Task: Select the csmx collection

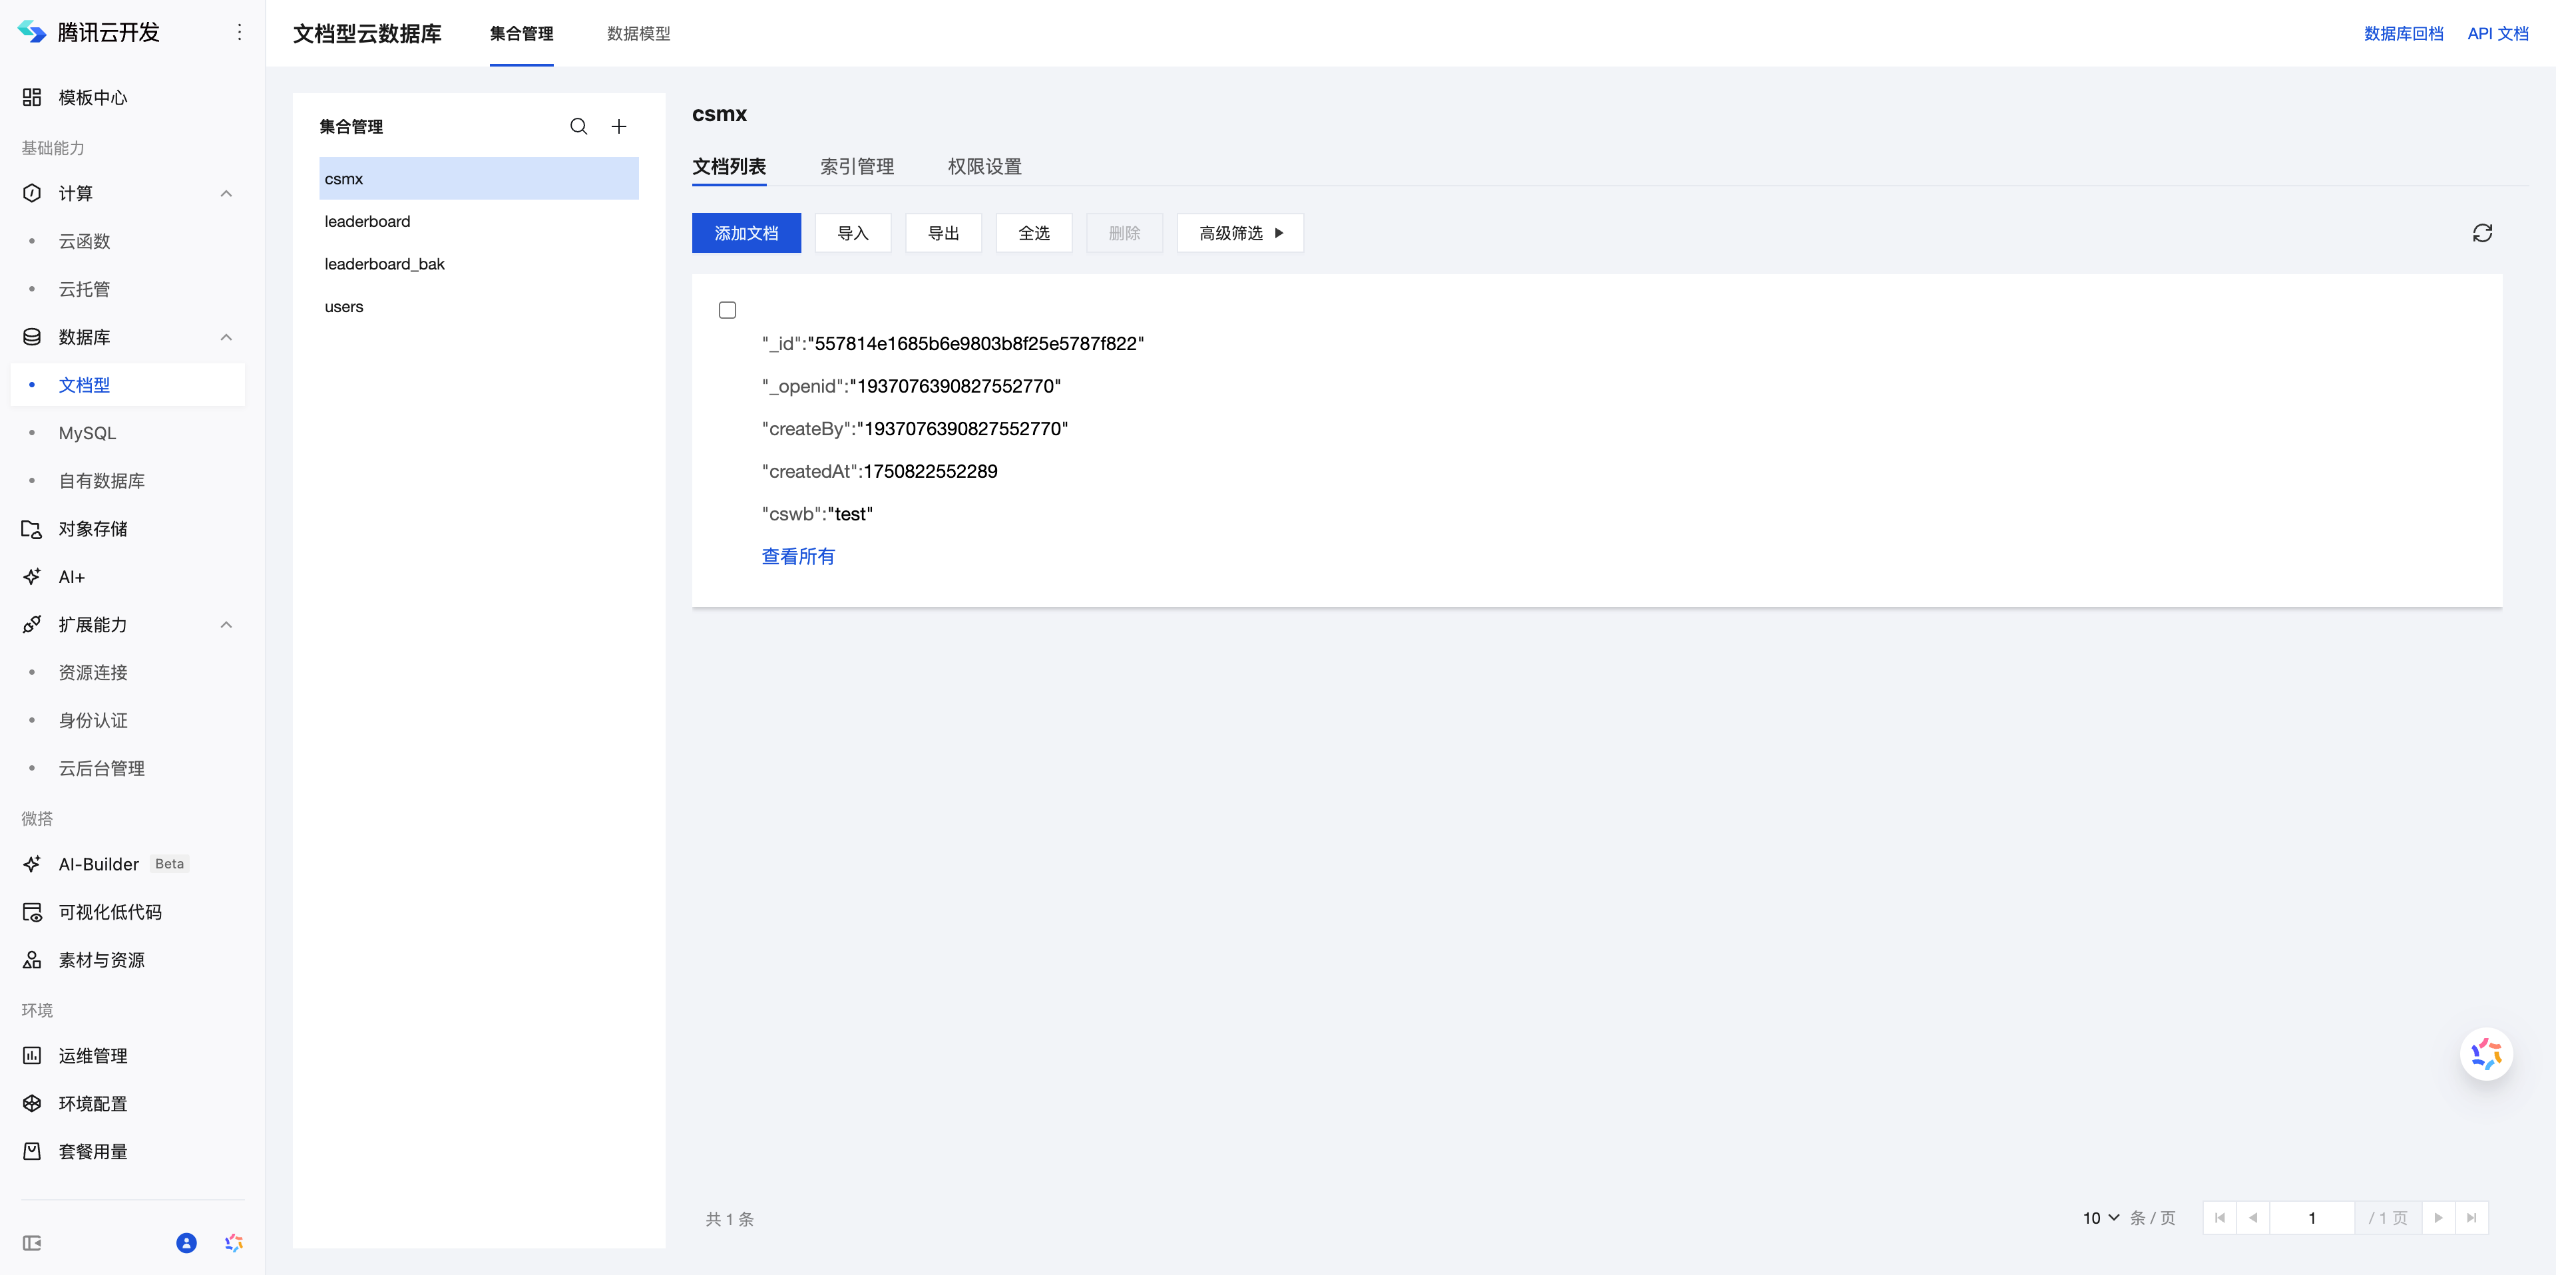Action: click(479, 178)
